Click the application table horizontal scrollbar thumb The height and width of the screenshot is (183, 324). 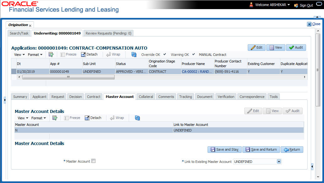tap(68, 77)
